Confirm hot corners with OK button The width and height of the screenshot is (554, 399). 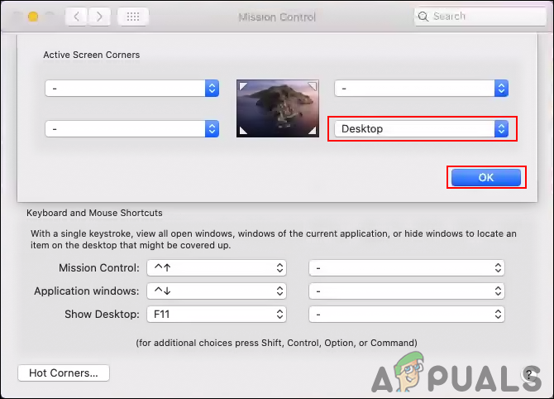click(486, 177)
